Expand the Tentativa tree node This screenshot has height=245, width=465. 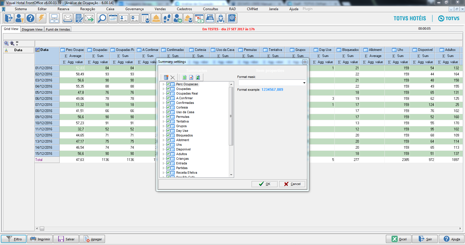click(x=163, y=121)
